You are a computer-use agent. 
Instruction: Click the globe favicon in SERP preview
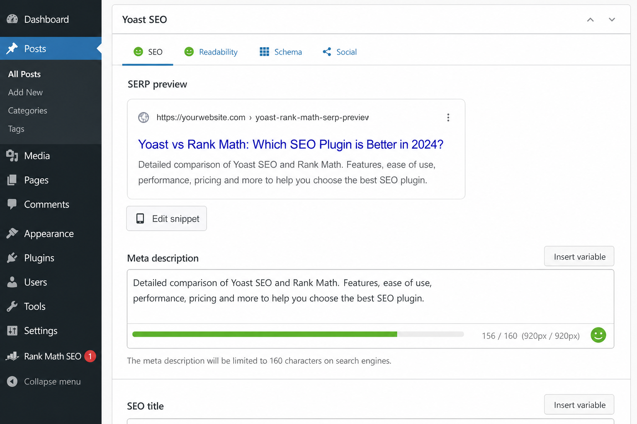[143, 118]
